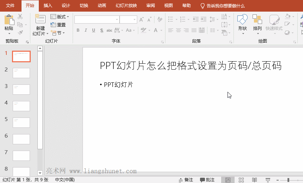Toggle Text Shadow formatting
Viewport: 303px width, 183px height.
coord(102,30)
